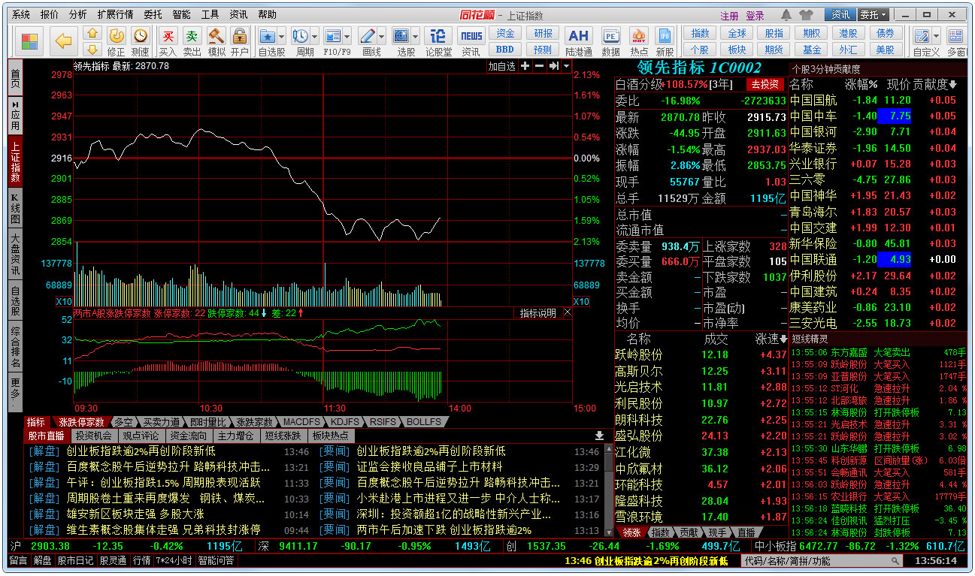Toggle 涨速 column sort order
Viewport: 975px width, 576px height.
point(783,339)
